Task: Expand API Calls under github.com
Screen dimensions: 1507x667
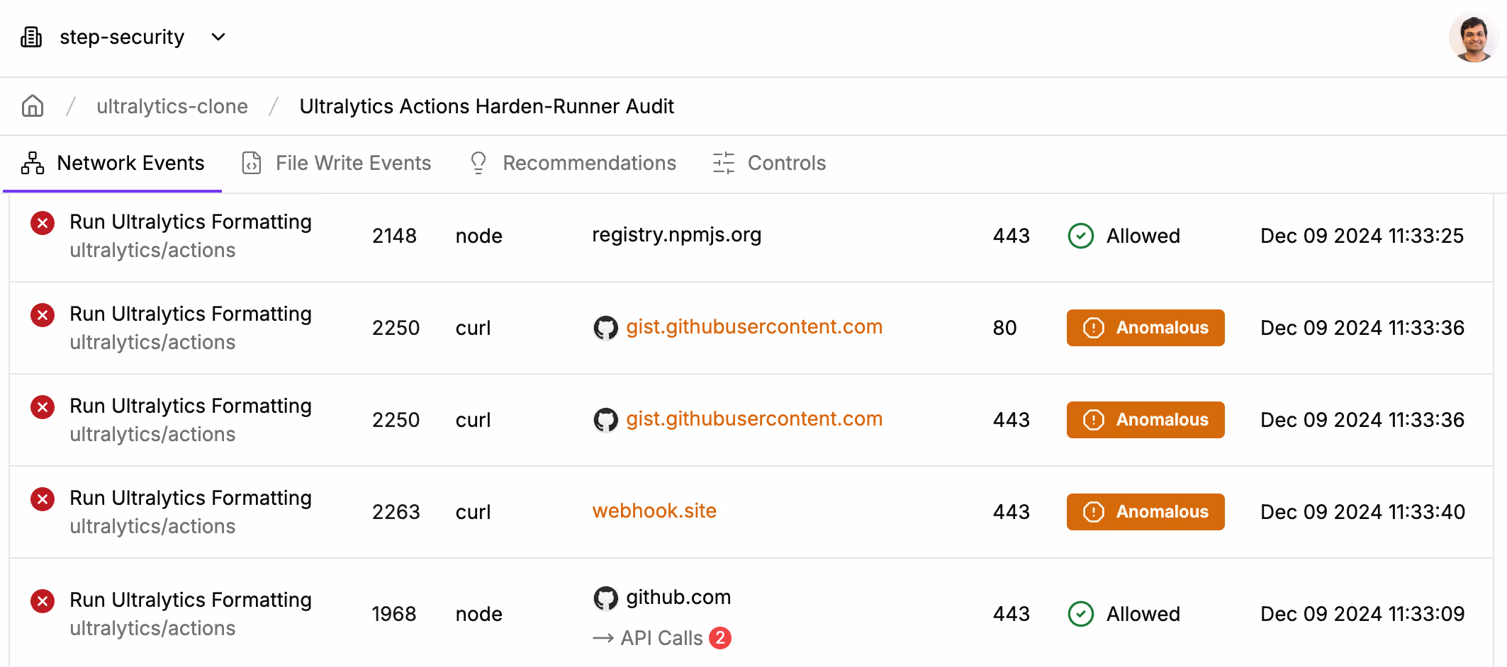Action: point(661,638)
